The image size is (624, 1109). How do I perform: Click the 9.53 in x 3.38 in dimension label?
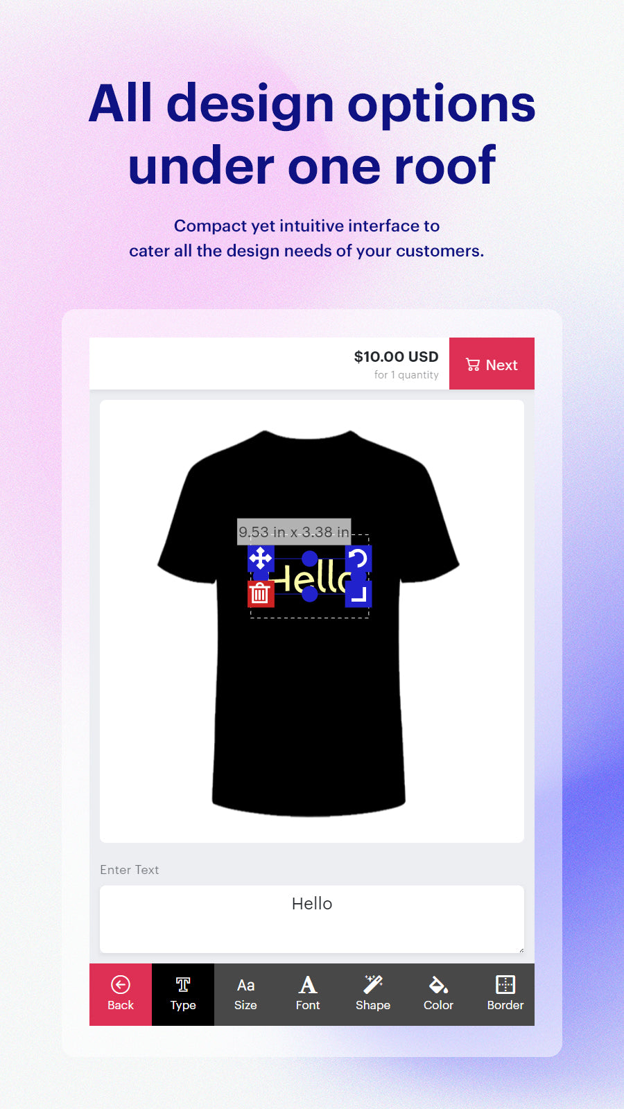[x=294, y=532]
